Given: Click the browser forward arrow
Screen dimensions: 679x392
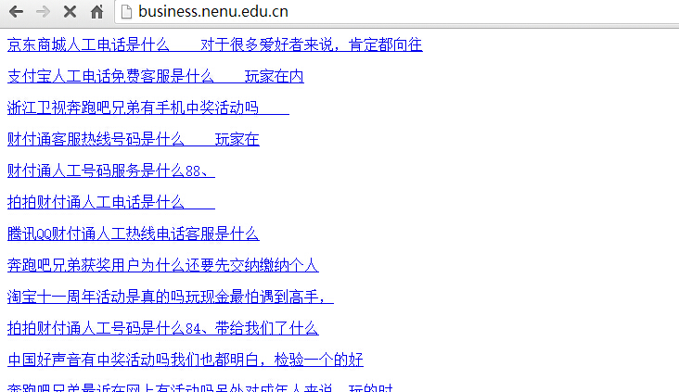Looking at the screenshot, I should pos(43,12).
